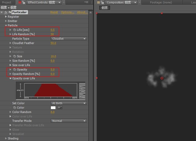
Task: Expand the Emitter property group
Action: click(6, 21)
